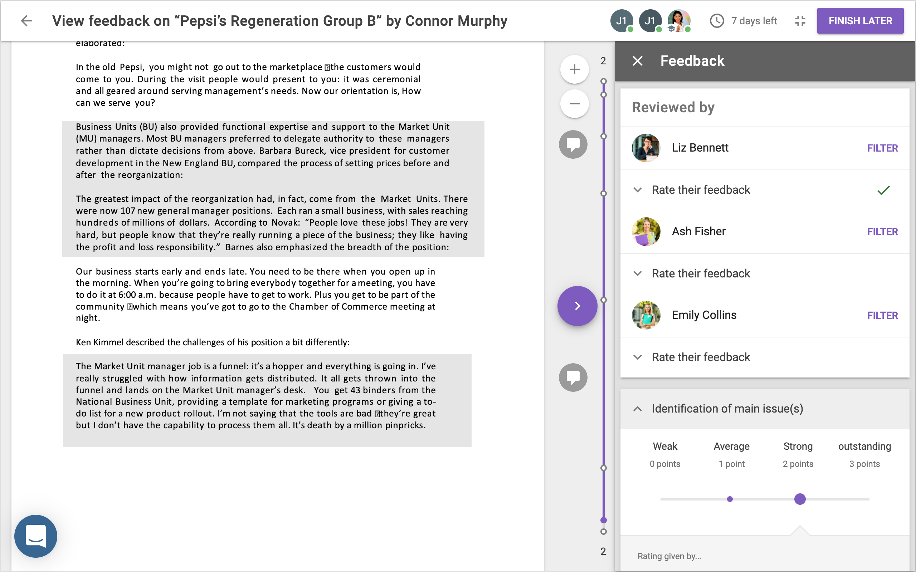The height and width of the screenshot is (572, 916).
Task: Expand Rate their feedback under Liz Bennett
Action: coord(765,190)
